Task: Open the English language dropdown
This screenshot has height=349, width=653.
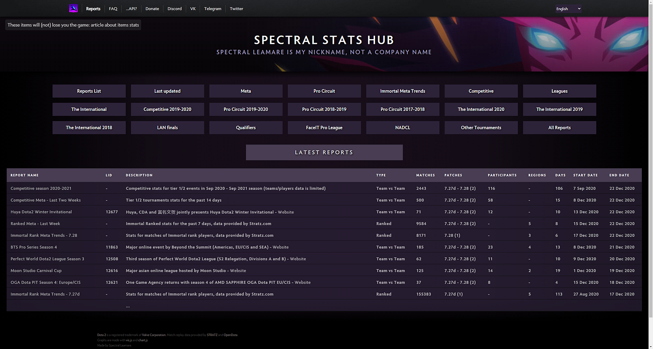Action: 568,8
